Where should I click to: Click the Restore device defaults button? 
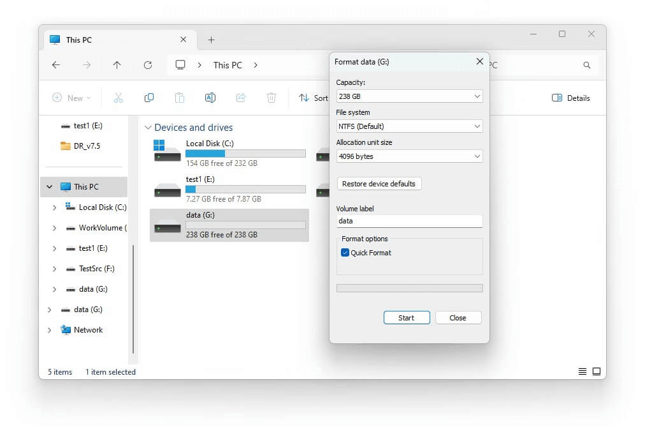point(379,183)
